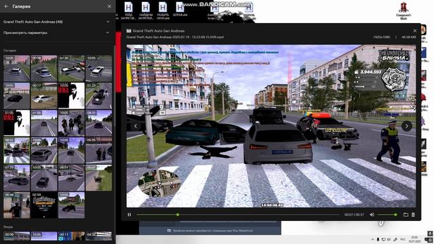
Task: Select the 'ШТРАФ.ahk' desktop file
Action: 180,9
